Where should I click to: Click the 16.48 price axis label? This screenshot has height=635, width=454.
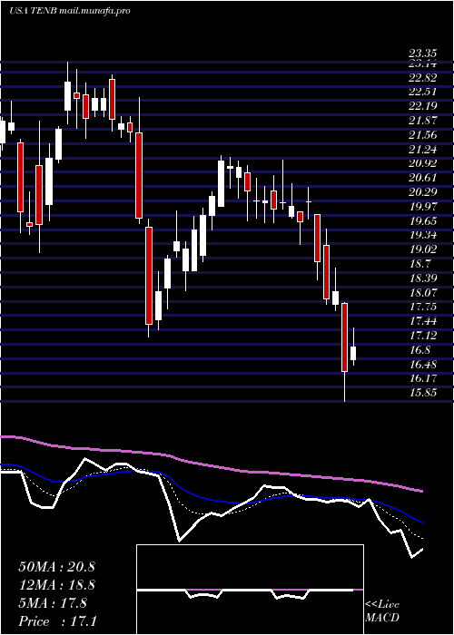[422, 365]
